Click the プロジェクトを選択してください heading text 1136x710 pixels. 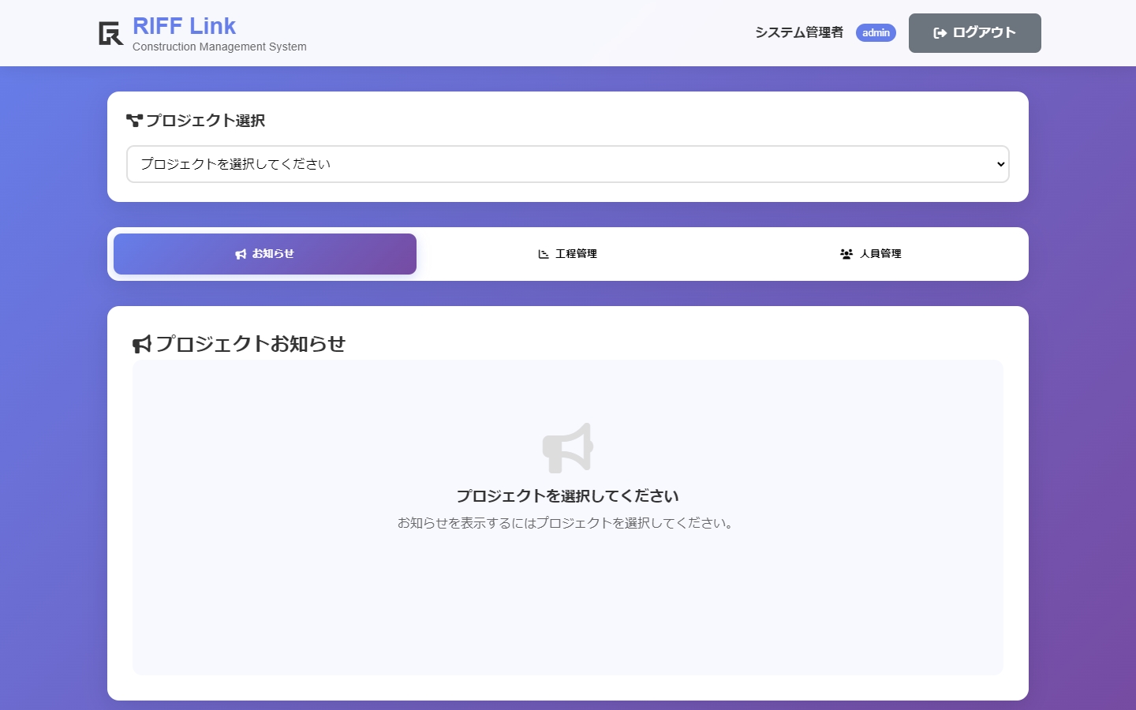pos(568,495)
